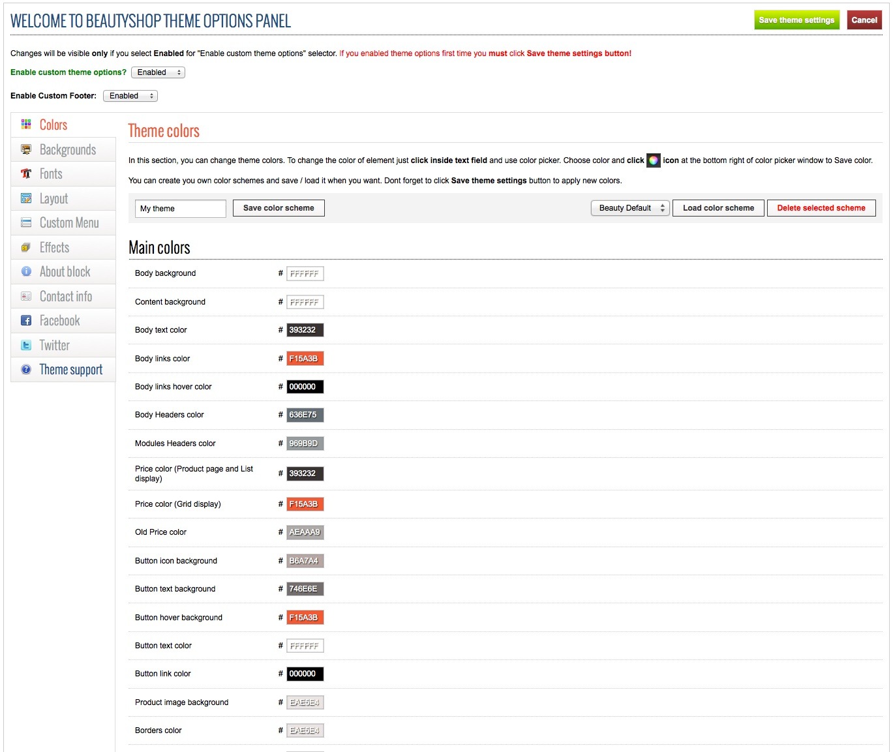The image size is (893, 752).
Task: Go to the Fonts tab
Action: pos(63,173)
